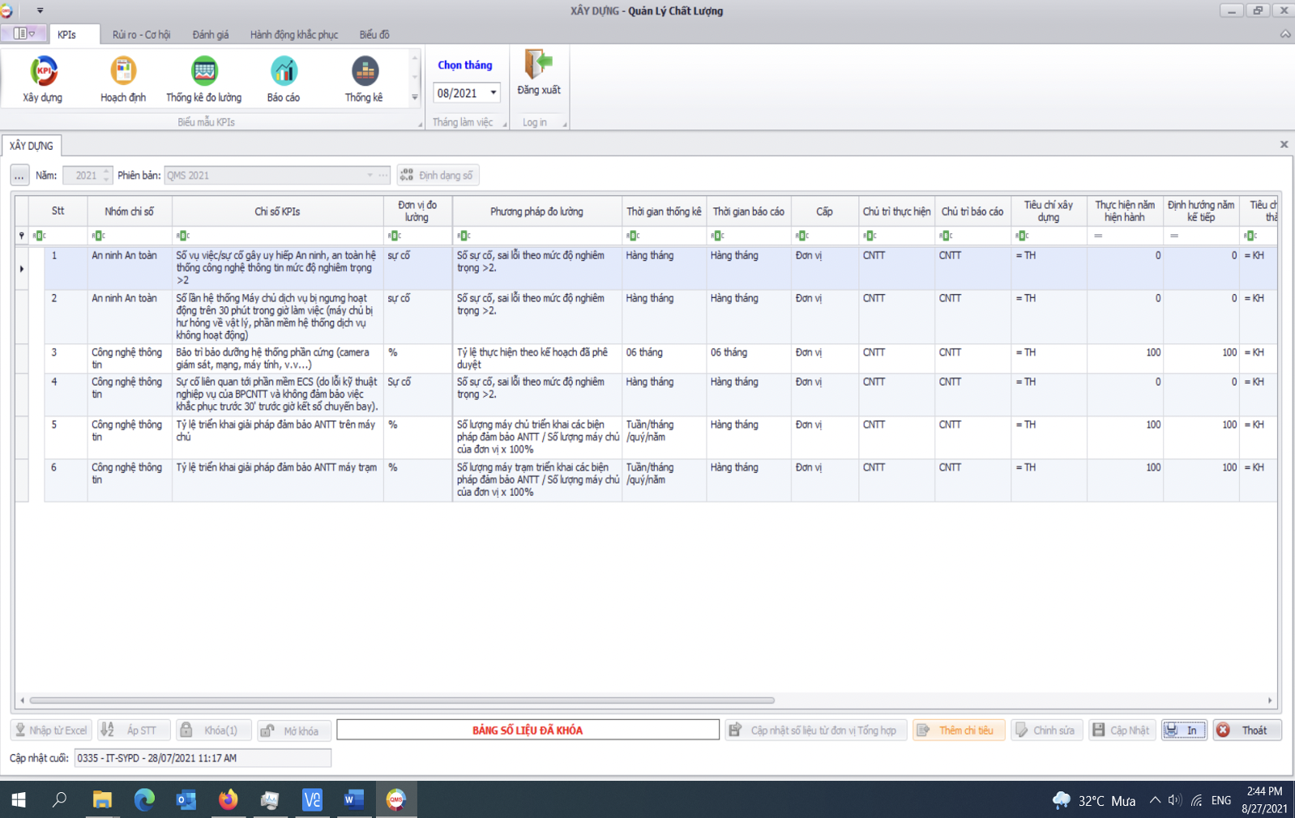Open File Explorer from the taskbar
The height and width of the screenshot is (818, 1295).
point(102,800)
